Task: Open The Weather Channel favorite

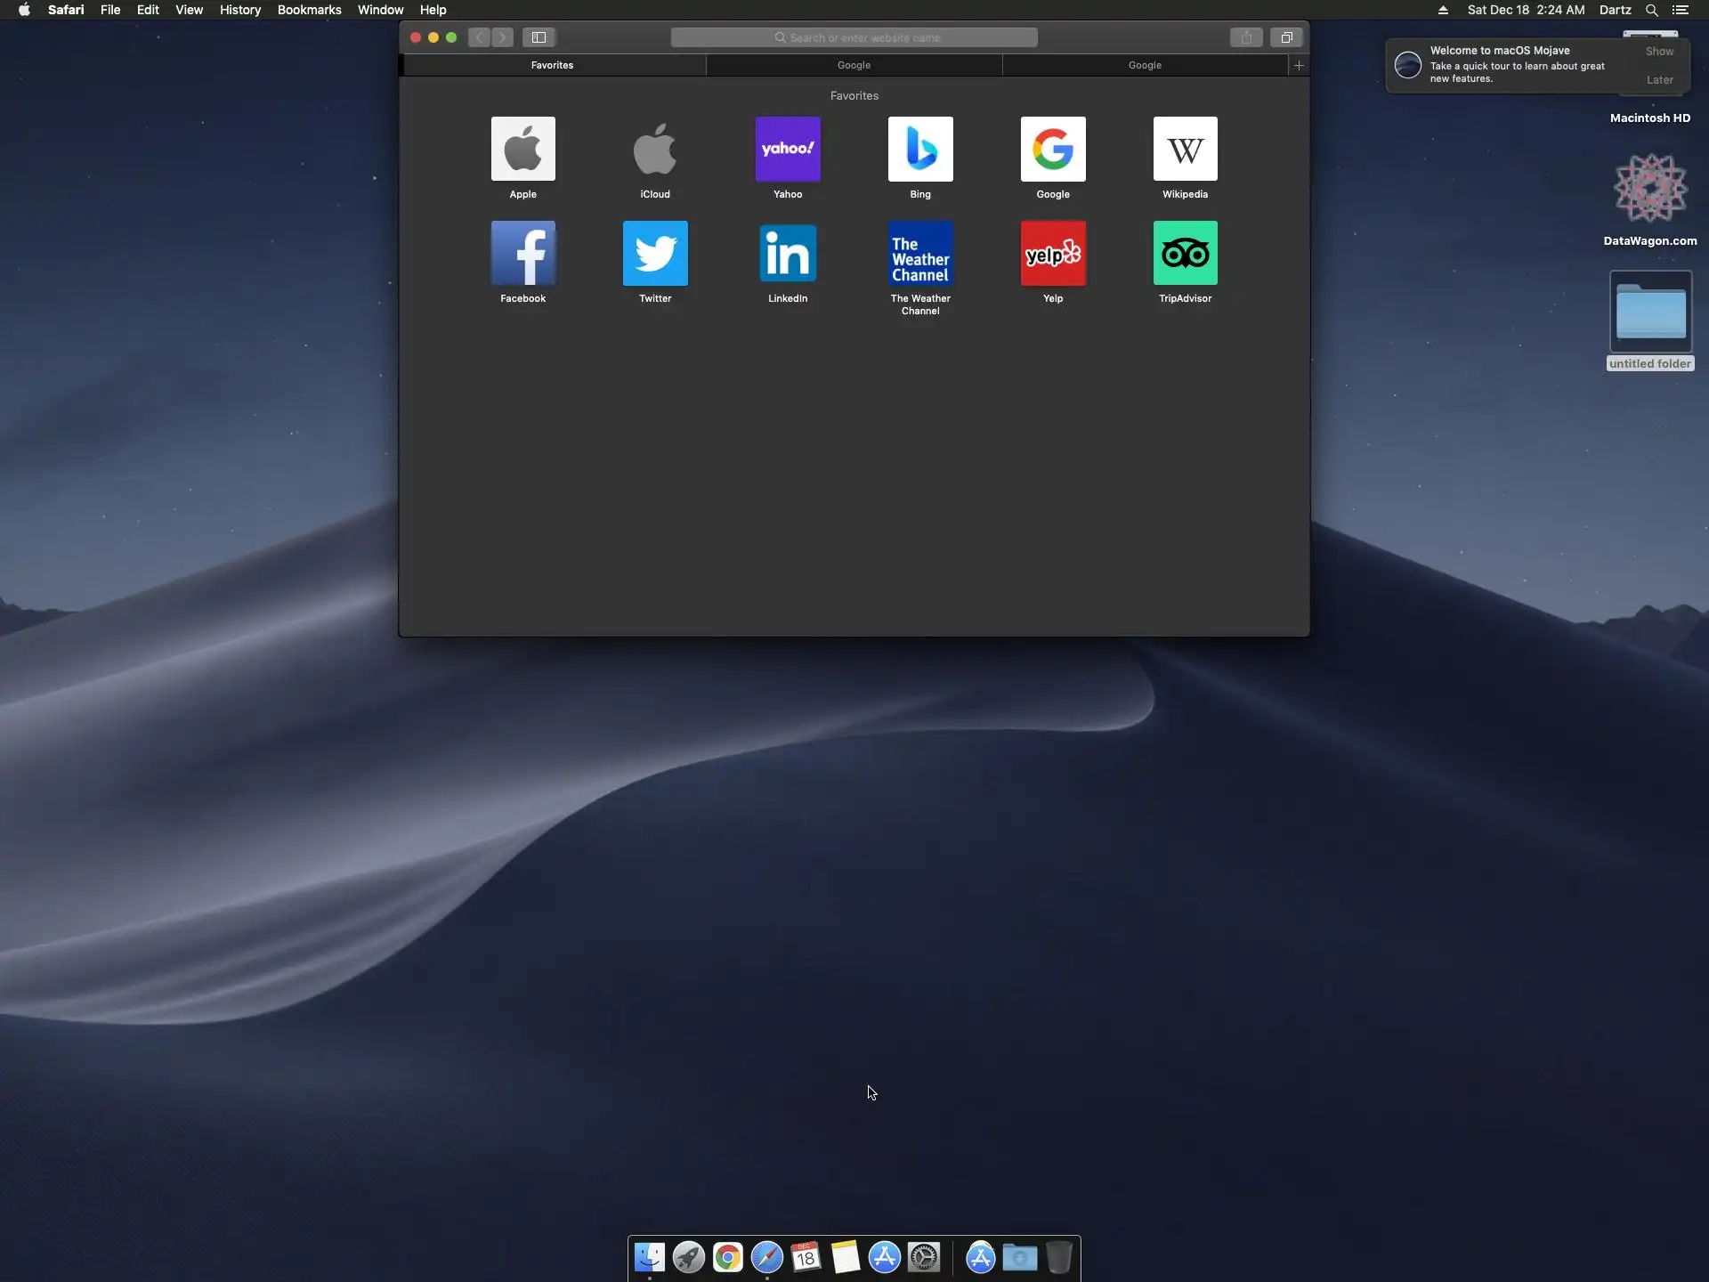Action: (920, 254)
